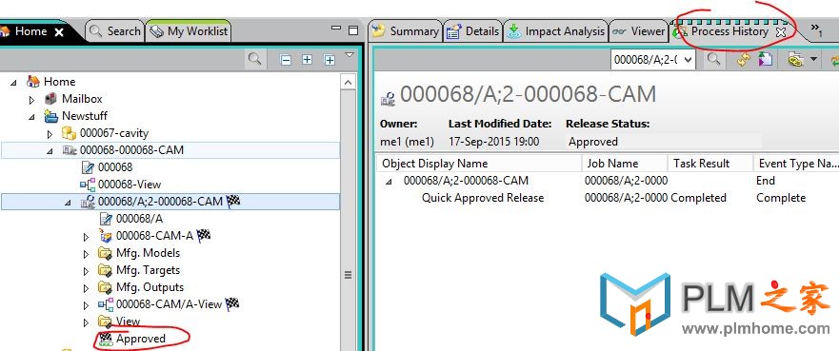Open the dropdown arrow beside folder links icon
839x351 pixels.
coord(814,59)
